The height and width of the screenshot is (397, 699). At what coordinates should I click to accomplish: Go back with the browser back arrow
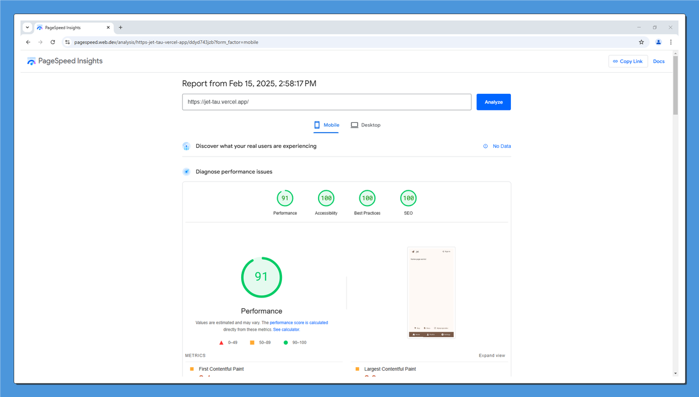pos(28,42)
